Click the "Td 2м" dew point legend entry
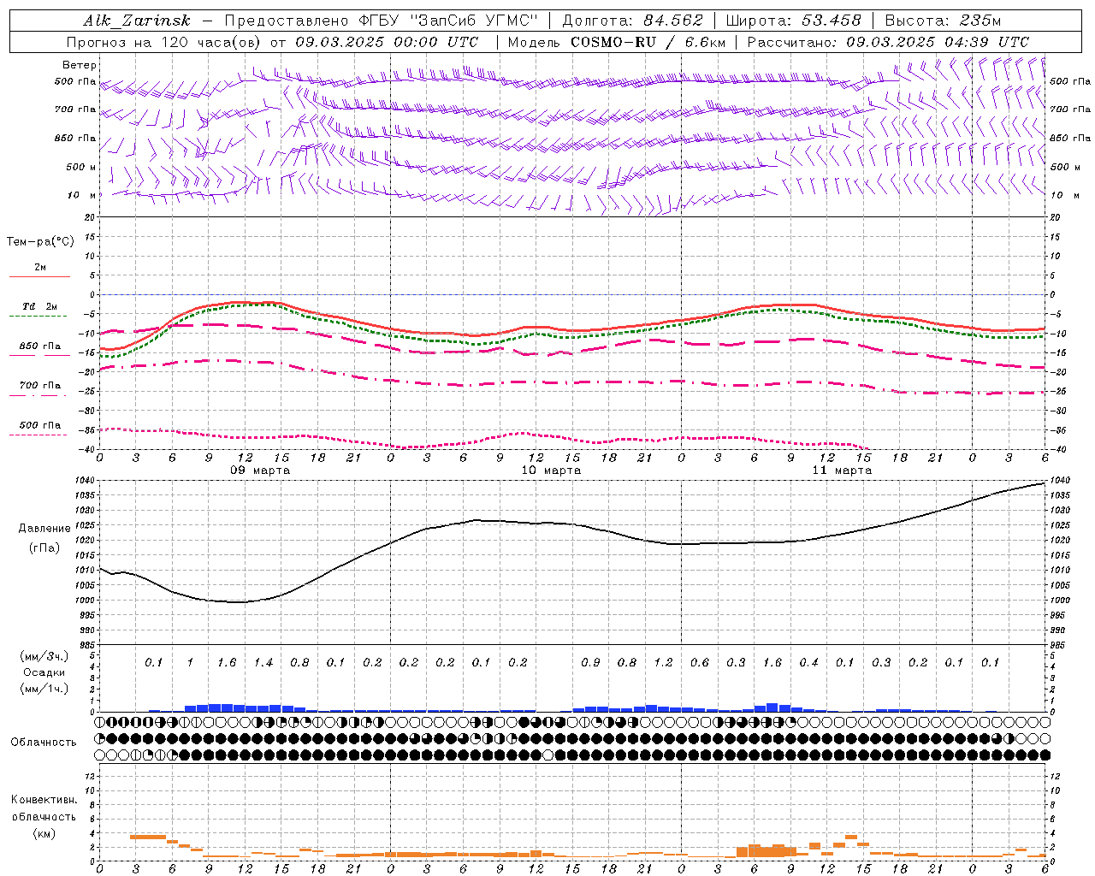 click(40, 306)
